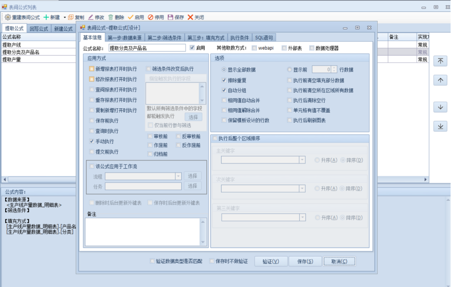This screenshot has height=287, width=451.
Task: Click the rebuild formulas gear icon (重建表间公式)
Action: point(8,17)
